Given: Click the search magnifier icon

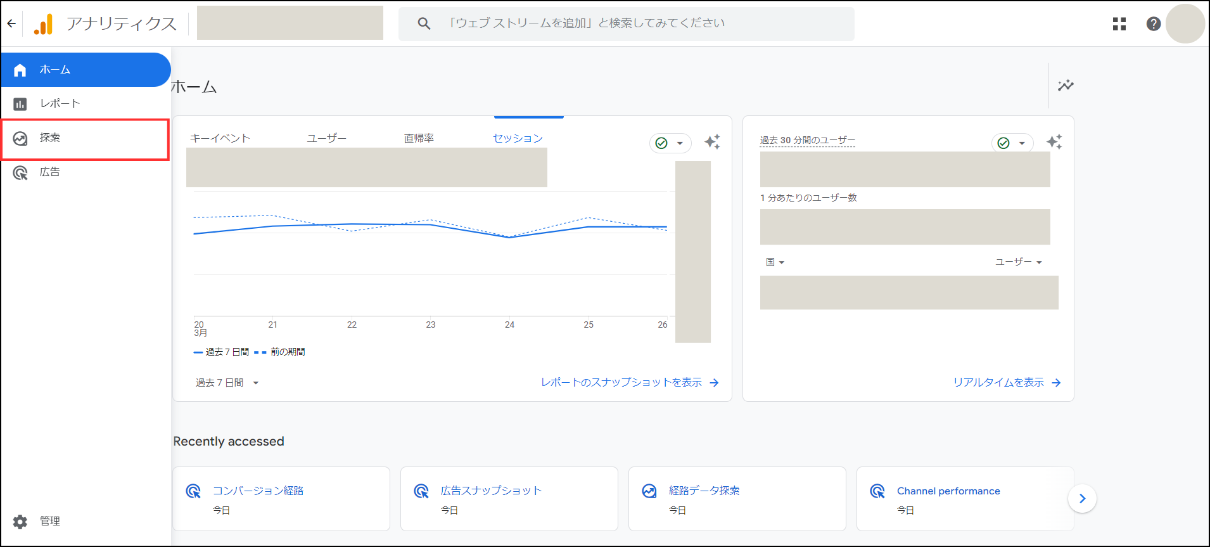Looking at the screenshot, I should click(x=424, y=23).
